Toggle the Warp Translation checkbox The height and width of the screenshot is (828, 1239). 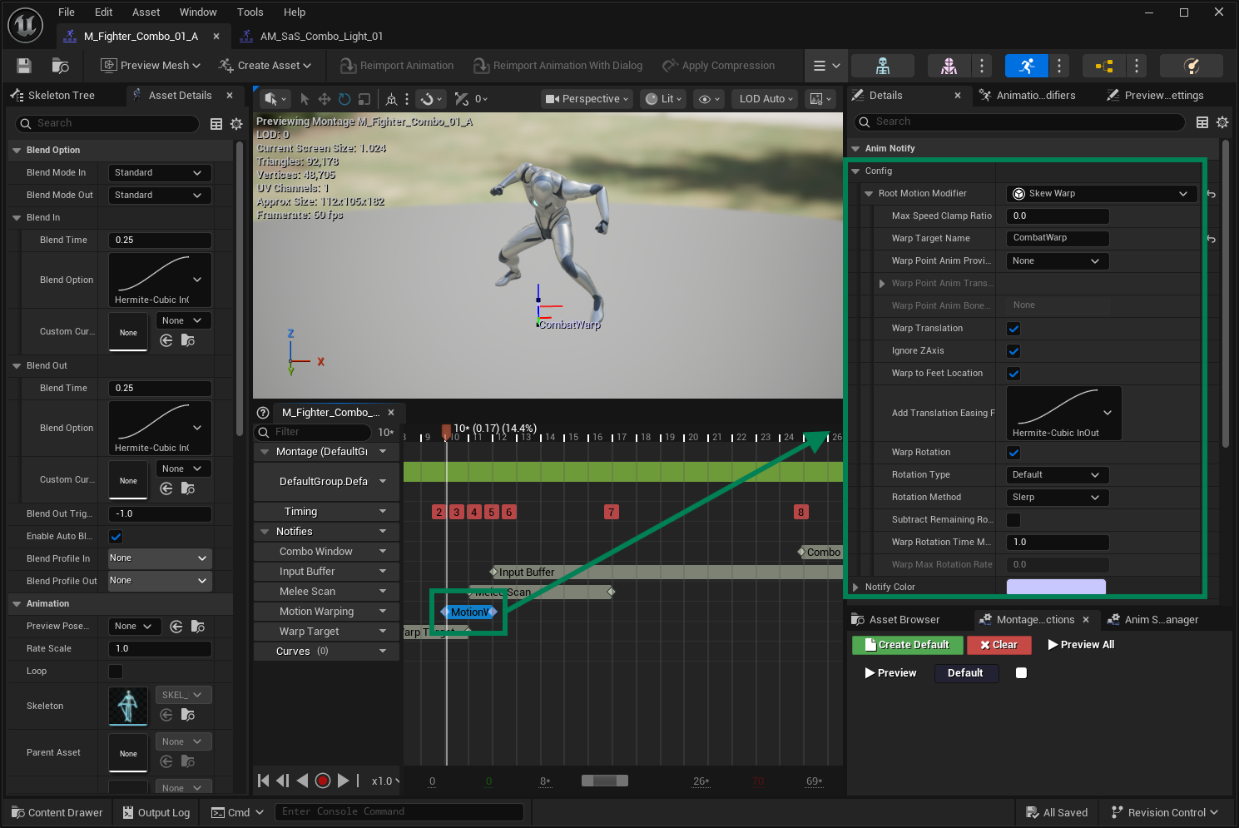(1014, 329)
